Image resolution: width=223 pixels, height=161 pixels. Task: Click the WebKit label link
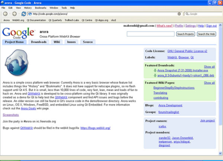coord(172,58)
